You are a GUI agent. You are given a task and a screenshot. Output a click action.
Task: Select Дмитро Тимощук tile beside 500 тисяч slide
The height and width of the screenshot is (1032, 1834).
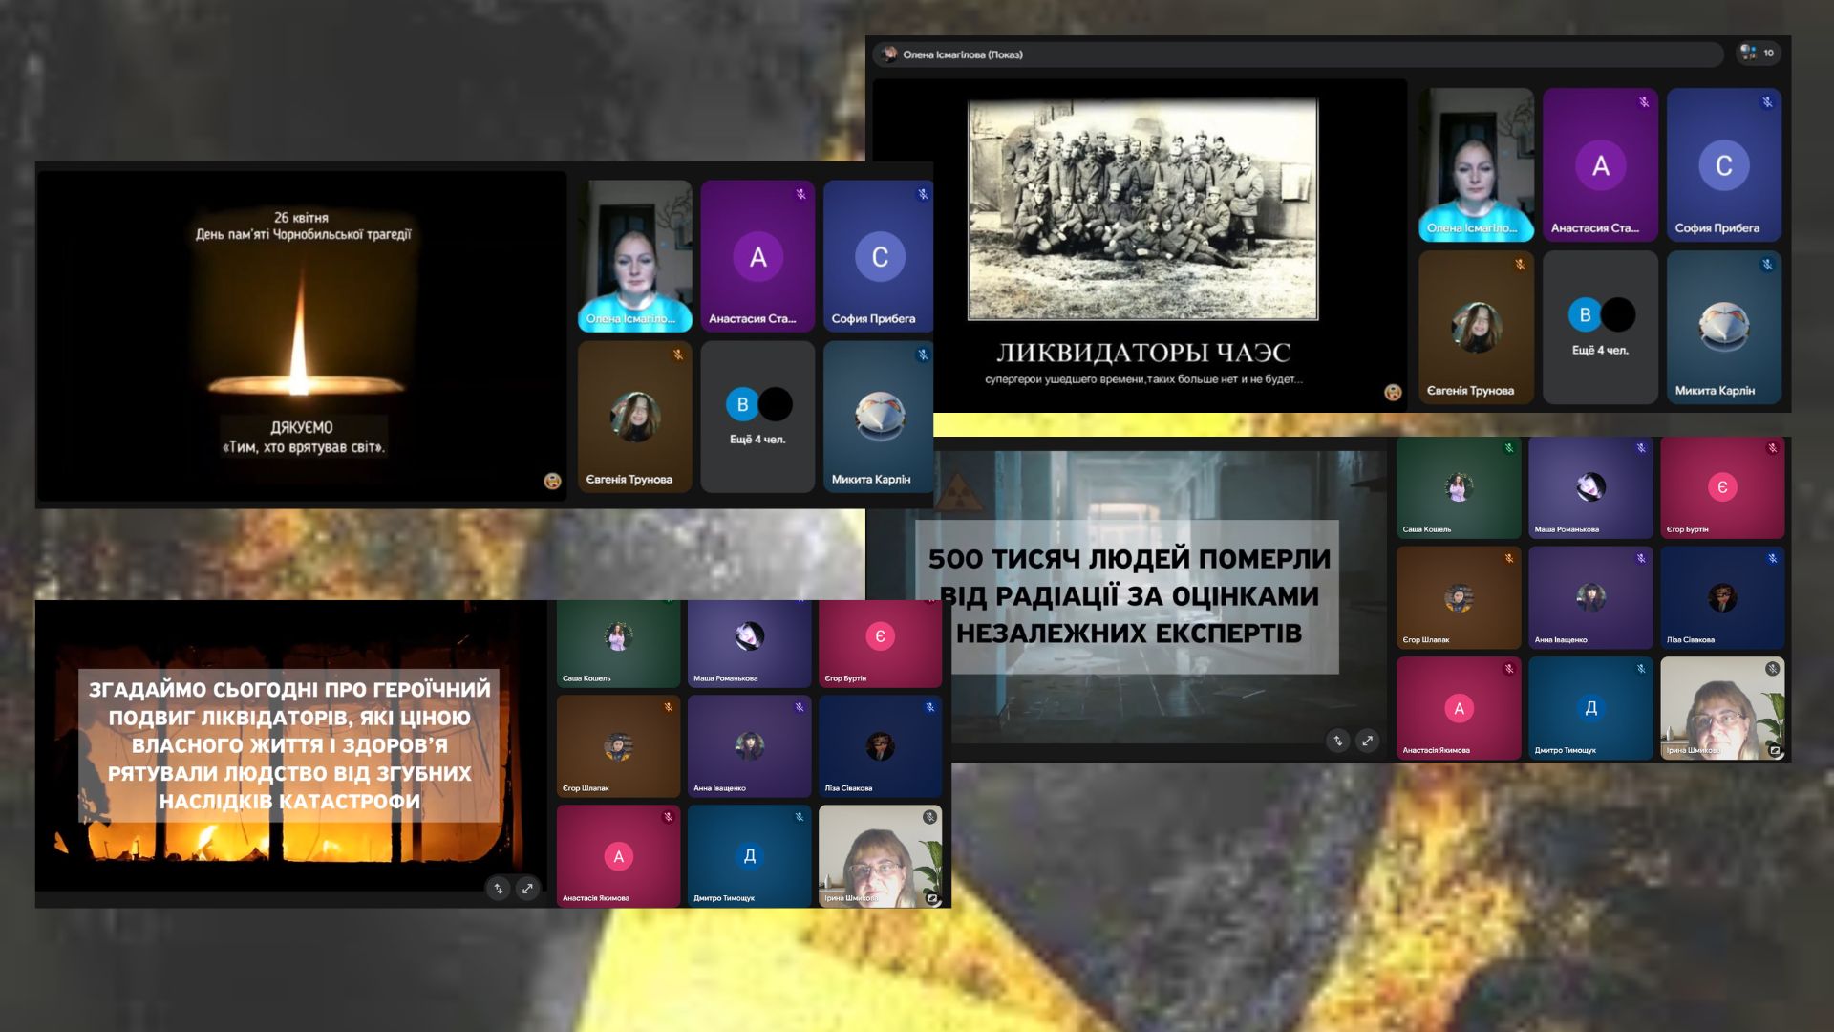1589,708
